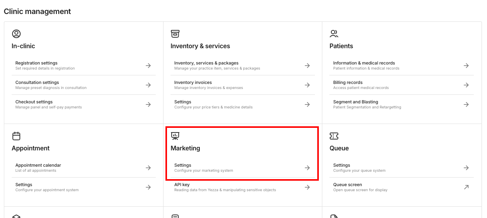This screenshot has height=218, width=487.
Task: Click the Inventory & services heading
Action: pos(200,46)
